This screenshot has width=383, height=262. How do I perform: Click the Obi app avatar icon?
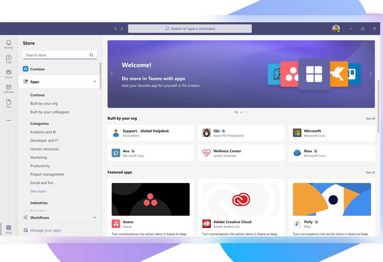(207, 133)
